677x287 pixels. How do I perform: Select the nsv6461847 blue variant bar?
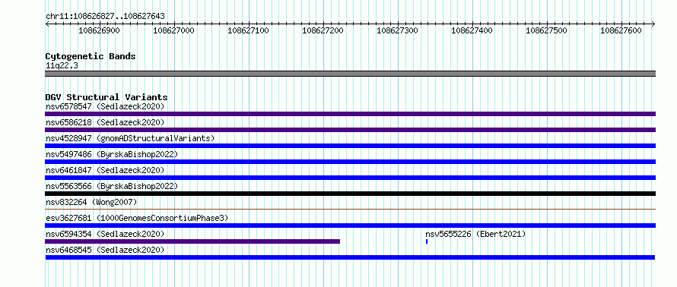350,178
